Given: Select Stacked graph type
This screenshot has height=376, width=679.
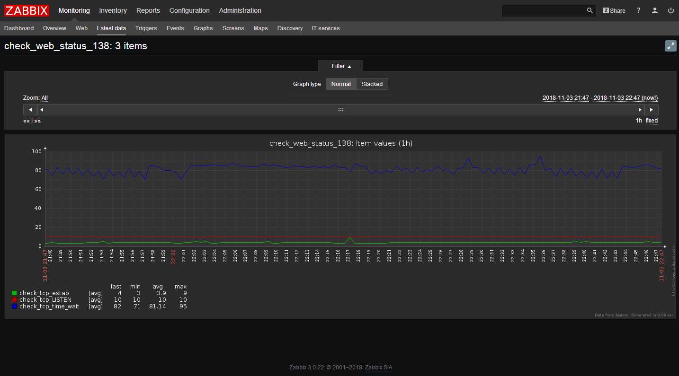Looking at the screenshot, I should [x=372, y=84].
